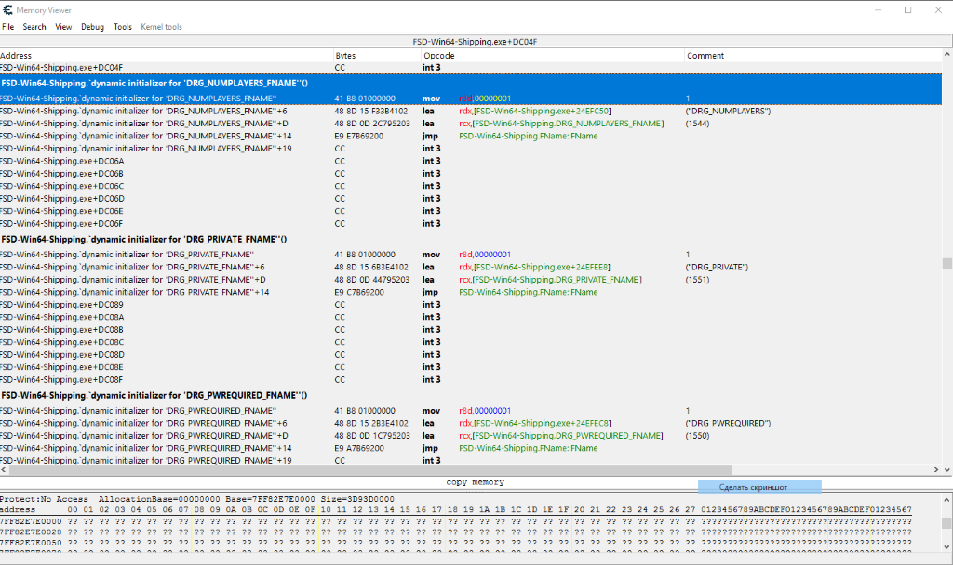Click the Comment column header
The image size is (953, 565).
click(x=705, y=56)
